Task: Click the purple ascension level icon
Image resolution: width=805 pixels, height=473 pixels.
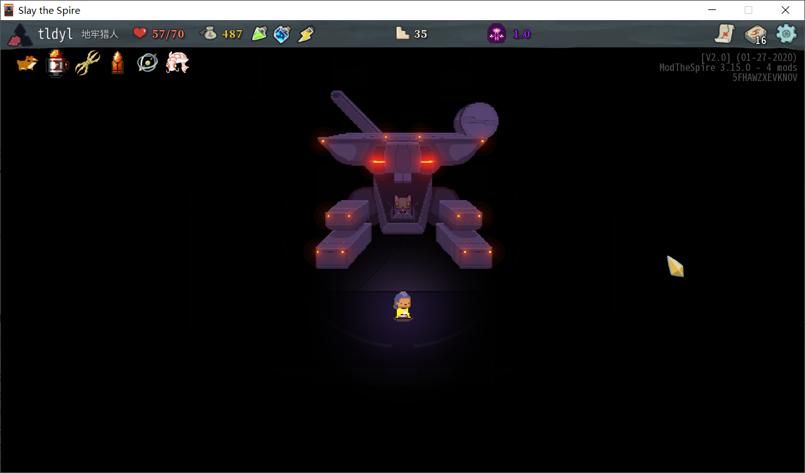Action: pos(497,33)
